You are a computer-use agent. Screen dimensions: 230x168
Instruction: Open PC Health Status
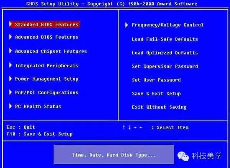click(38, 107)
